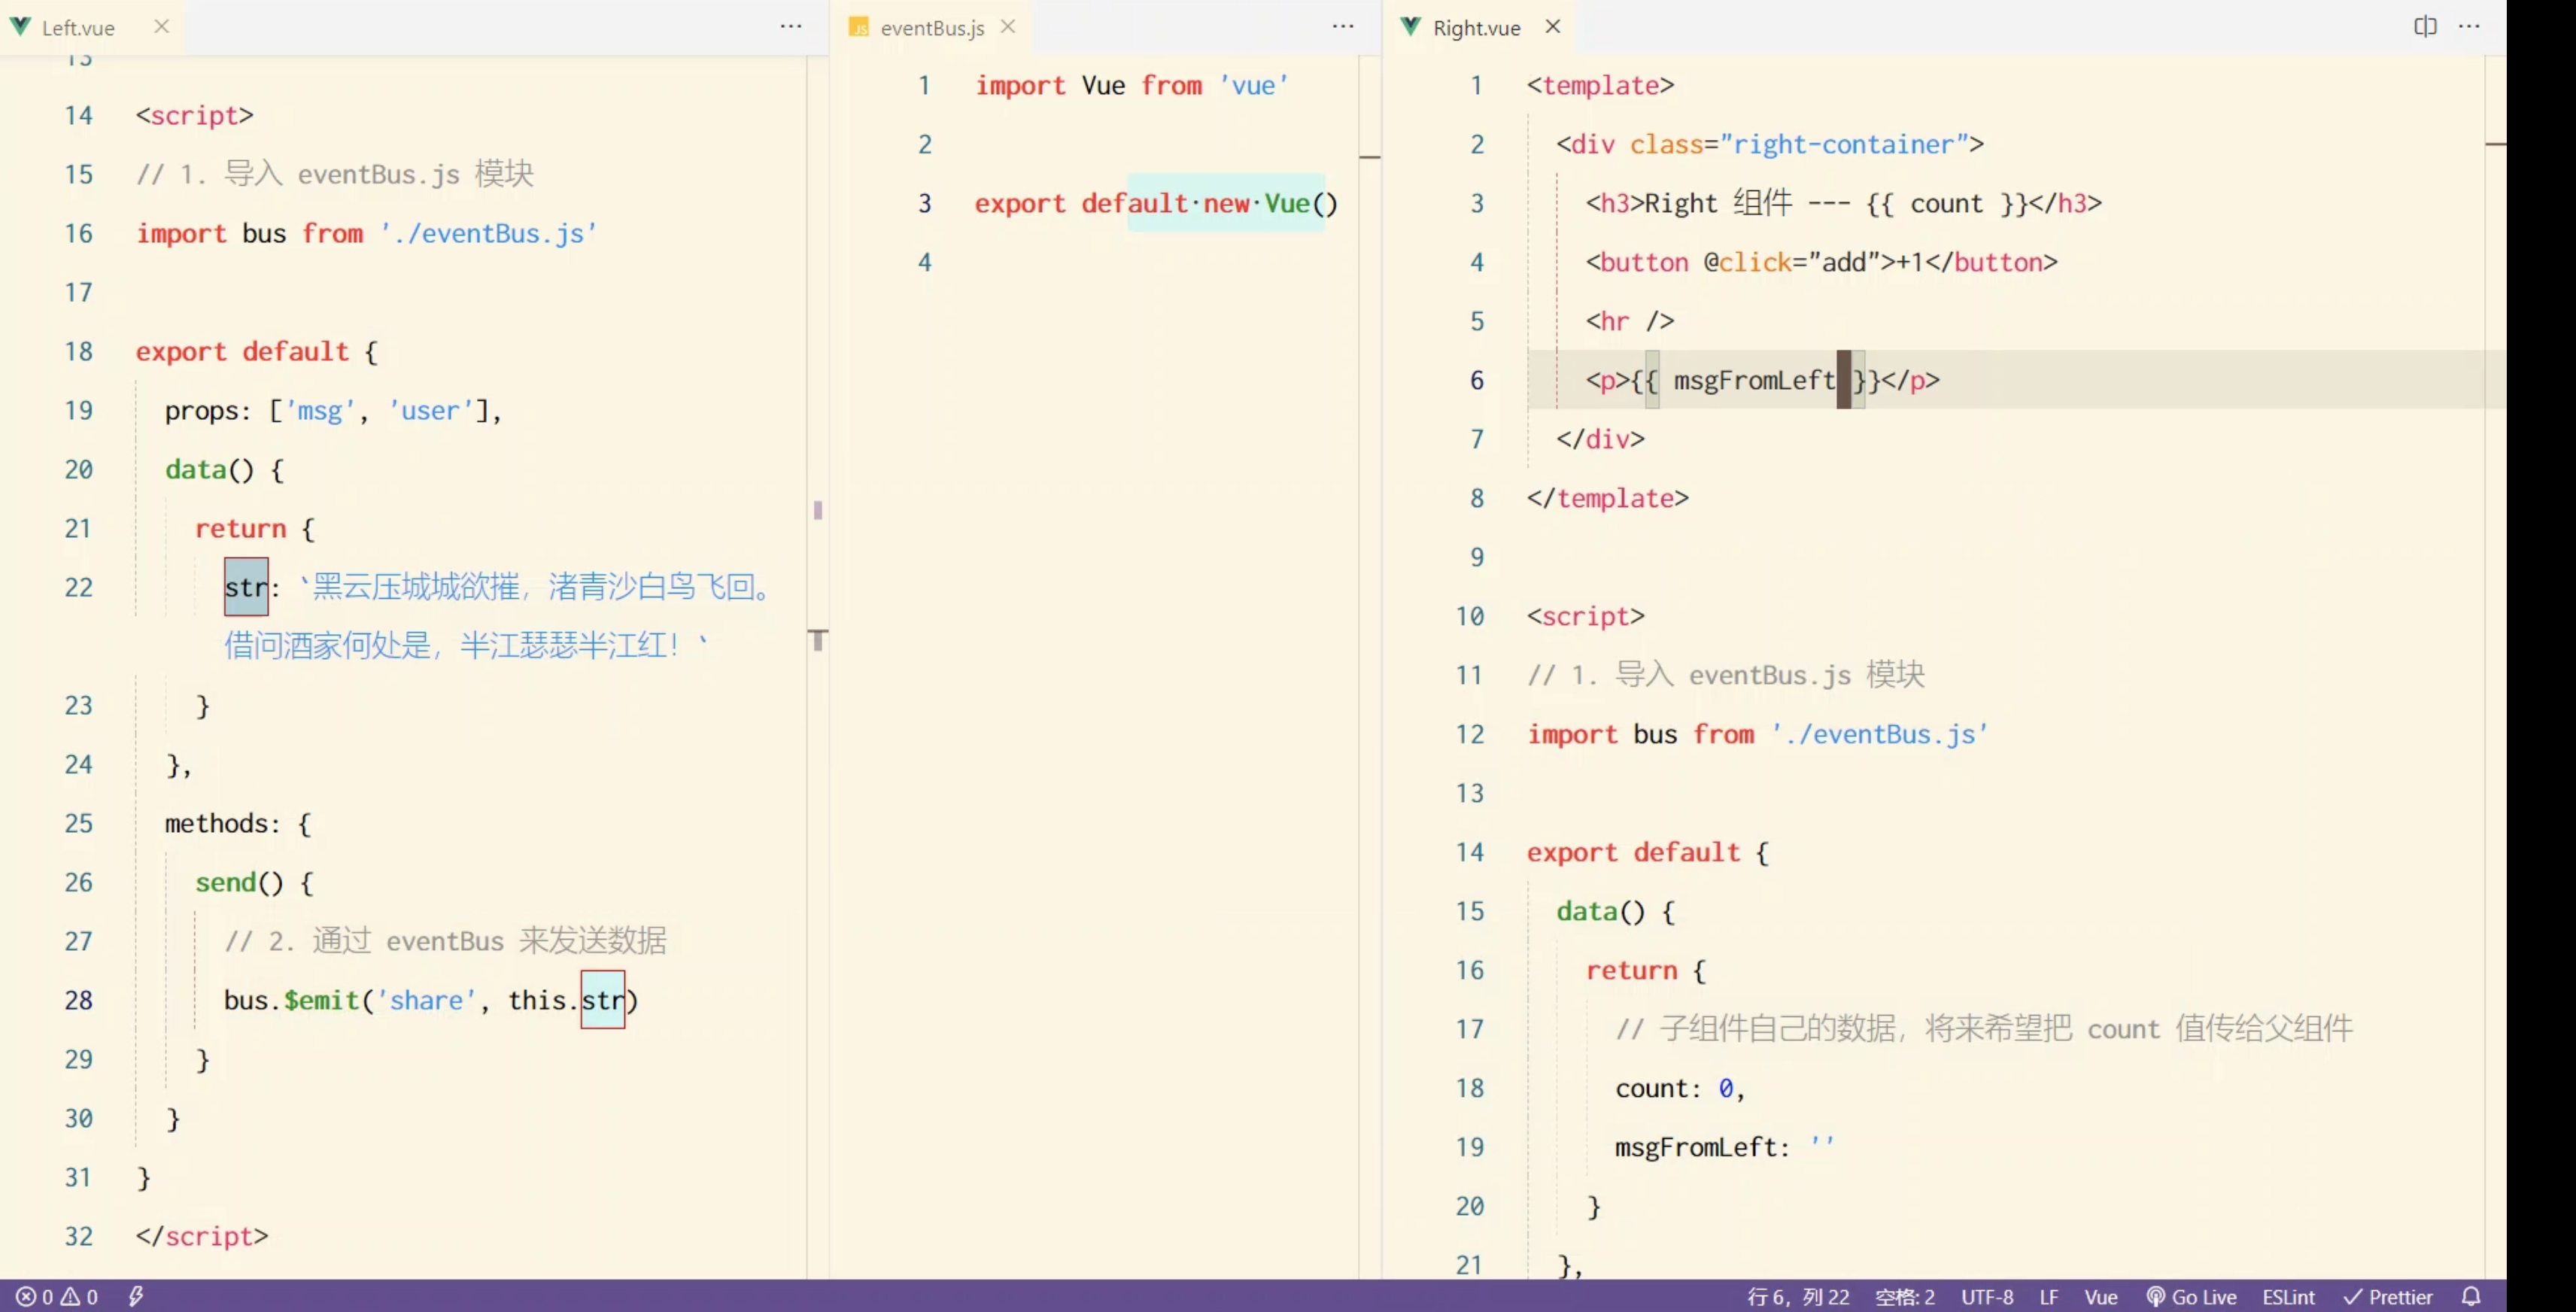Close the Left.vue tab
The width and height of the screenshot is (2576, 1312).
pos(161,27)
